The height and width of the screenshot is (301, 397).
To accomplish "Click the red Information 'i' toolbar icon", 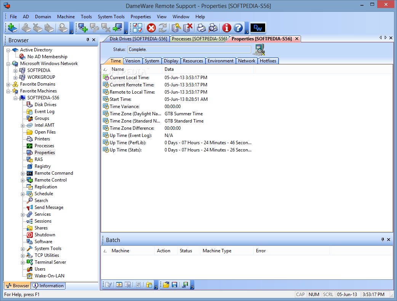I will pyautogui.click(x=227, y=28).
